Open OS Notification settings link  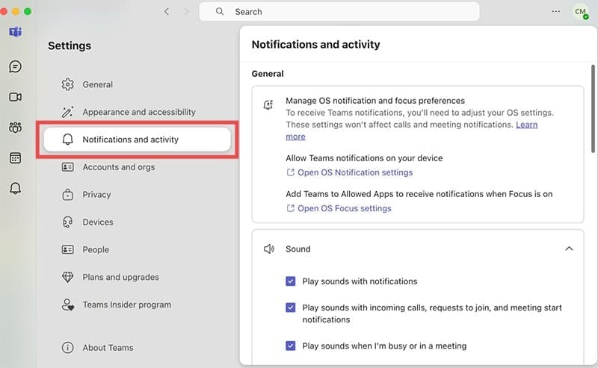pos(350,172)
